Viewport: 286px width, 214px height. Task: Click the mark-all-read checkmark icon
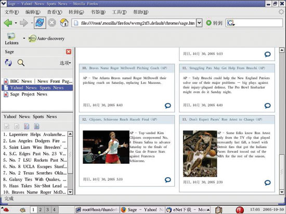[x=7, y=126]
